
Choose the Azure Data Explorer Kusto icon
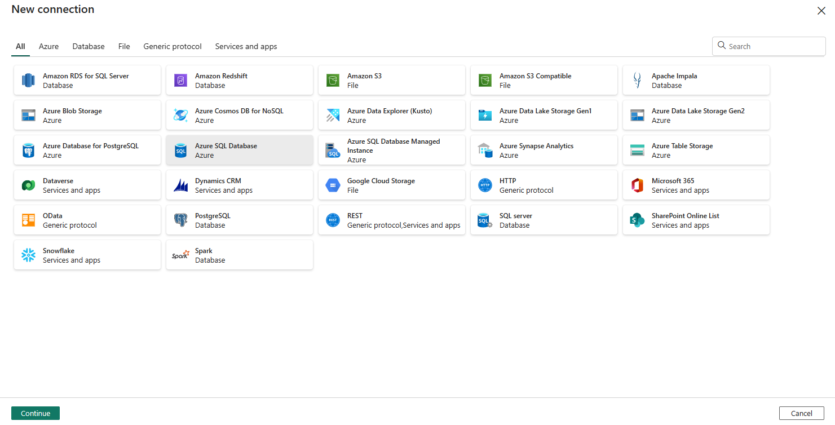point(333,116)
